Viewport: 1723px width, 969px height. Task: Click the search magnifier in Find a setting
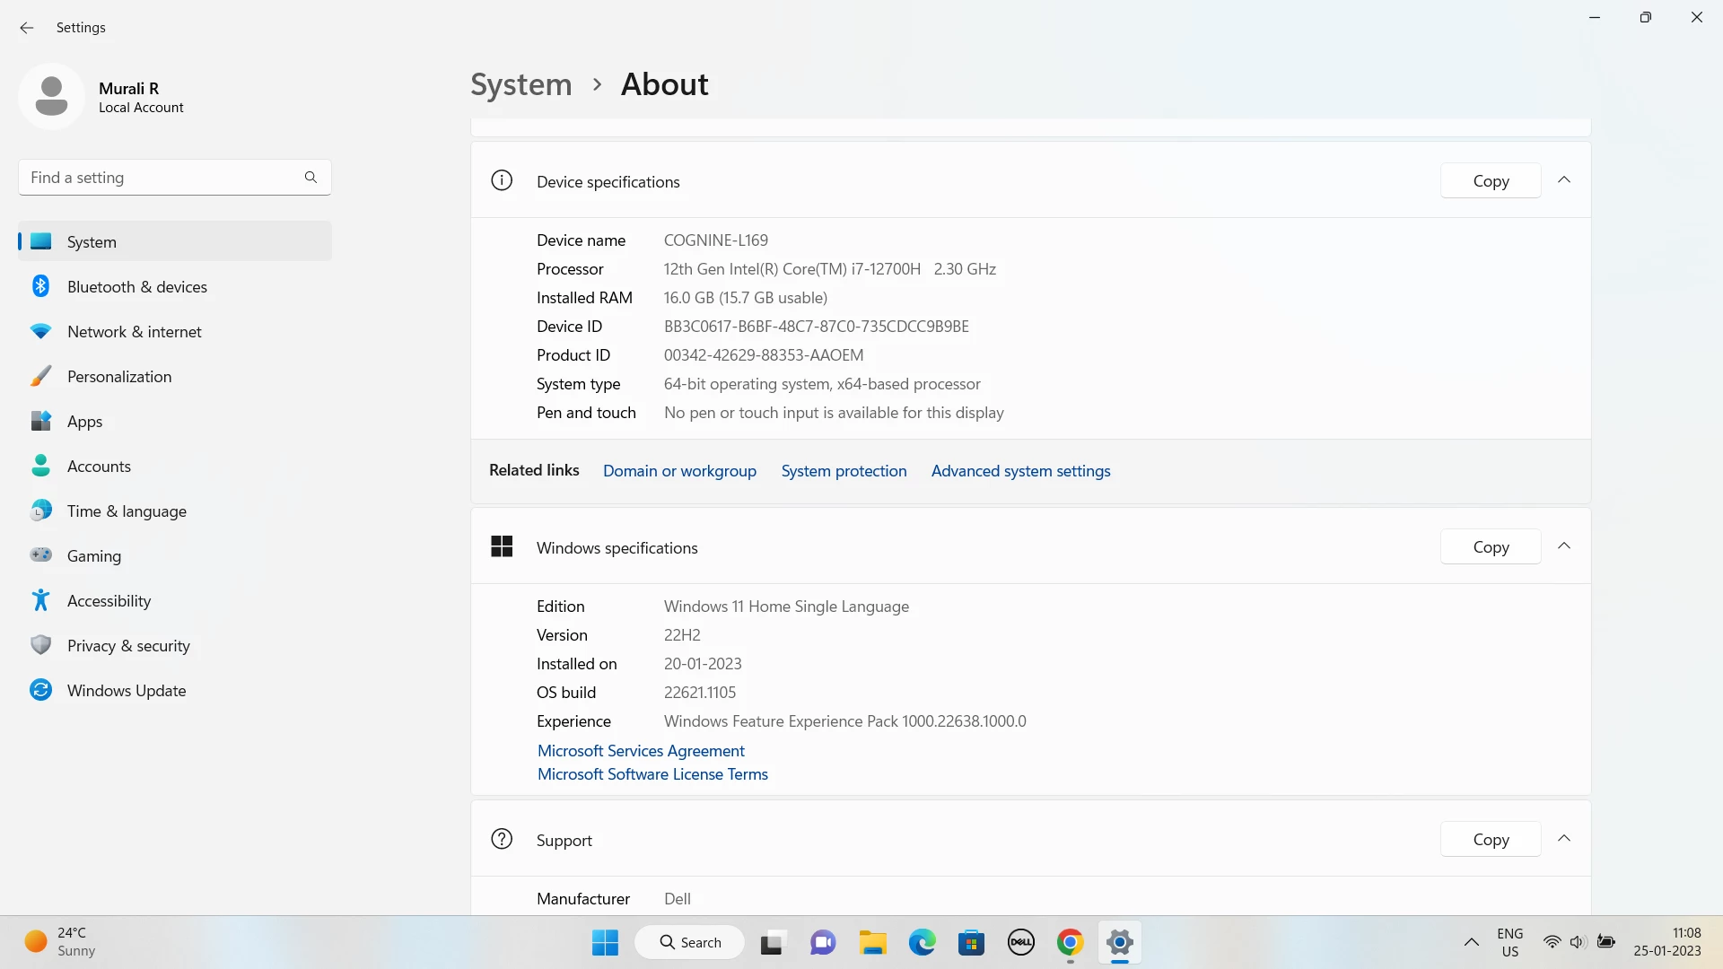[x=310, y=177]
